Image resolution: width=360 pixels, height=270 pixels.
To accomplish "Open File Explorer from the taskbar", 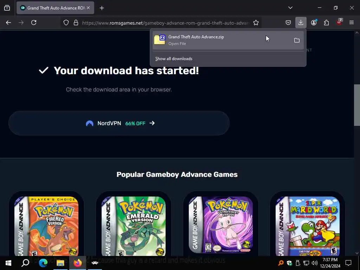I will 60,263.
